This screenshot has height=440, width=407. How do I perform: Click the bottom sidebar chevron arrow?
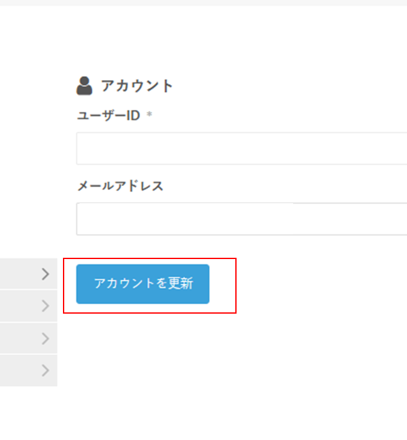point(45,371)
